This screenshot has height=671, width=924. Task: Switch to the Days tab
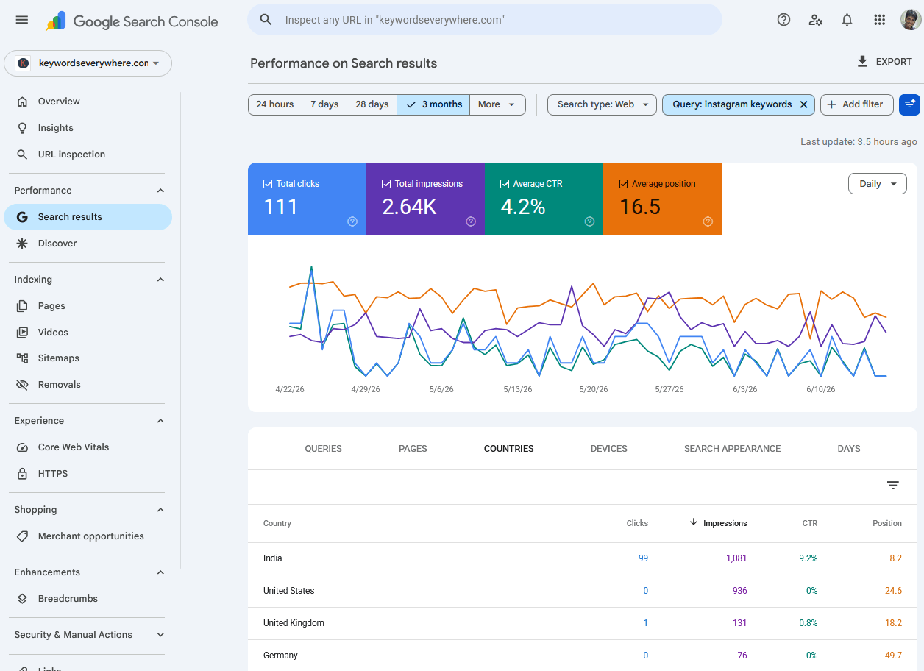click(848, 449)
